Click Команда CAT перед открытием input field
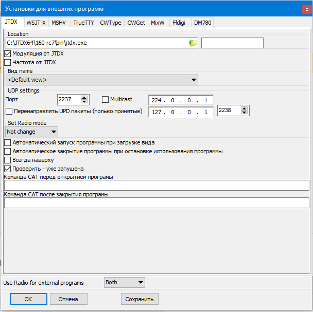This screenshot has height=312, width=313. pyautogui.click(x=156, y=185)
